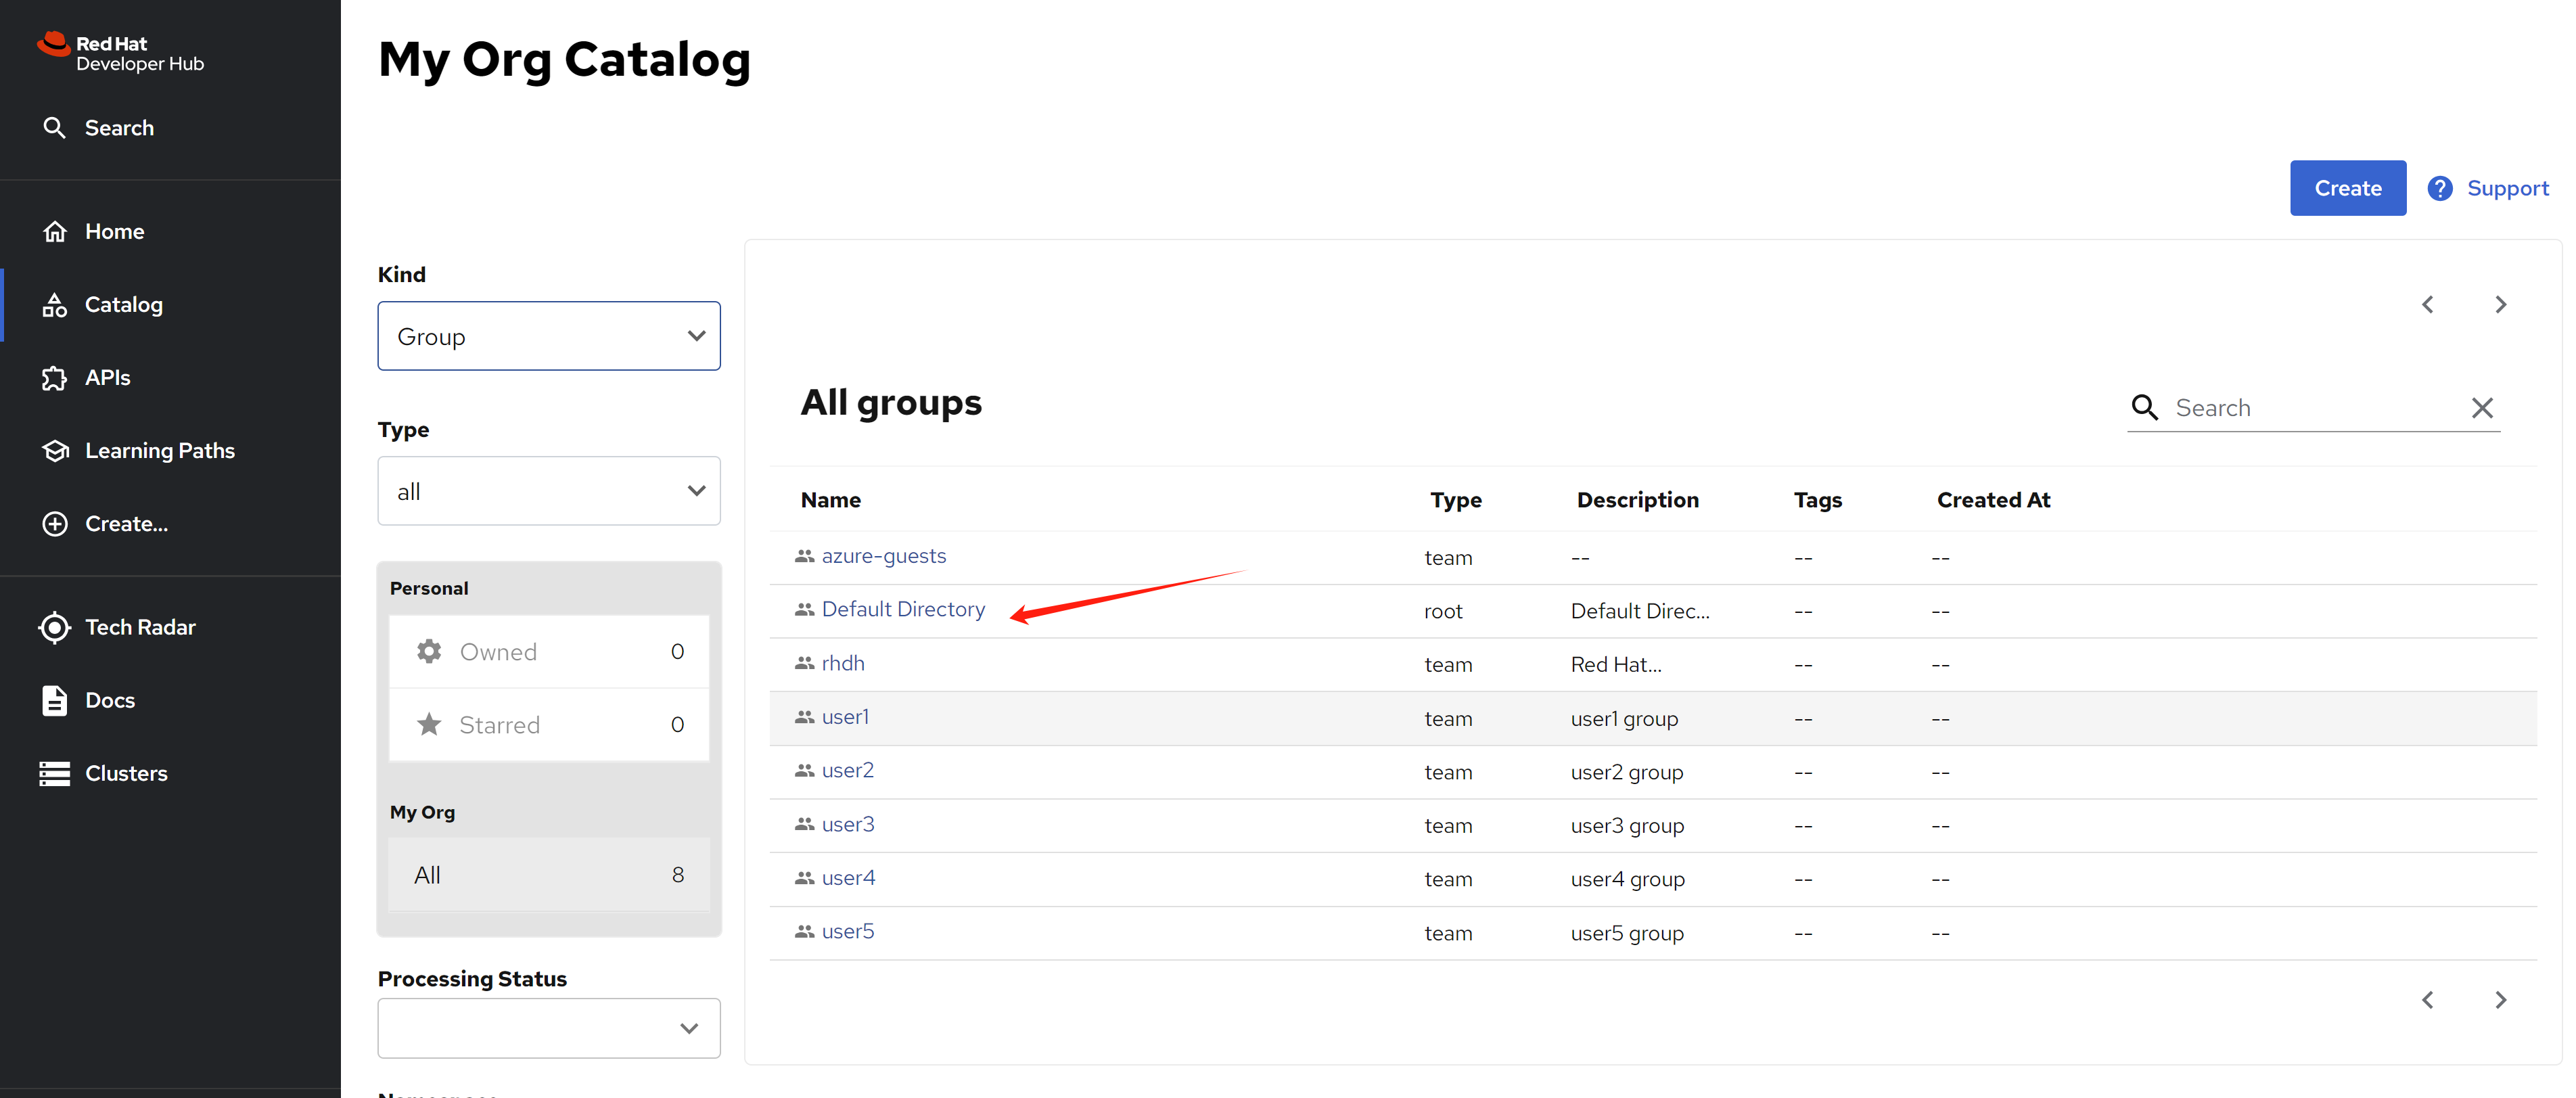
Task: Clear the table search with the X icon
Action: click(2481, 408)
